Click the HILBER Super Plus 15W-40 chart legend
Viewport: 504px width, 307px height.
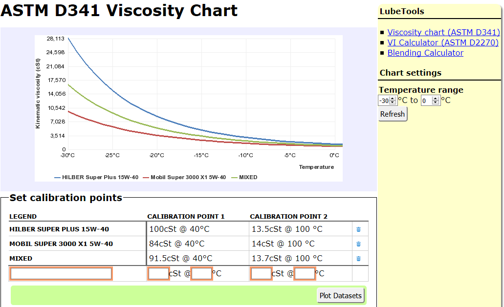tap(96, 177)
